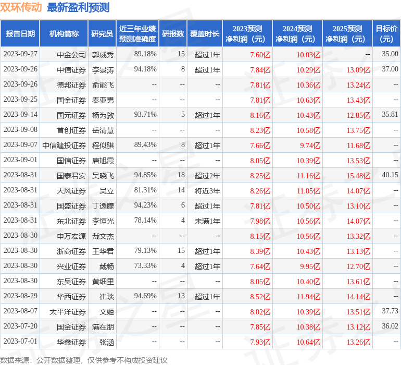Click 2024 forecast 11.94亿

(308, 297)
